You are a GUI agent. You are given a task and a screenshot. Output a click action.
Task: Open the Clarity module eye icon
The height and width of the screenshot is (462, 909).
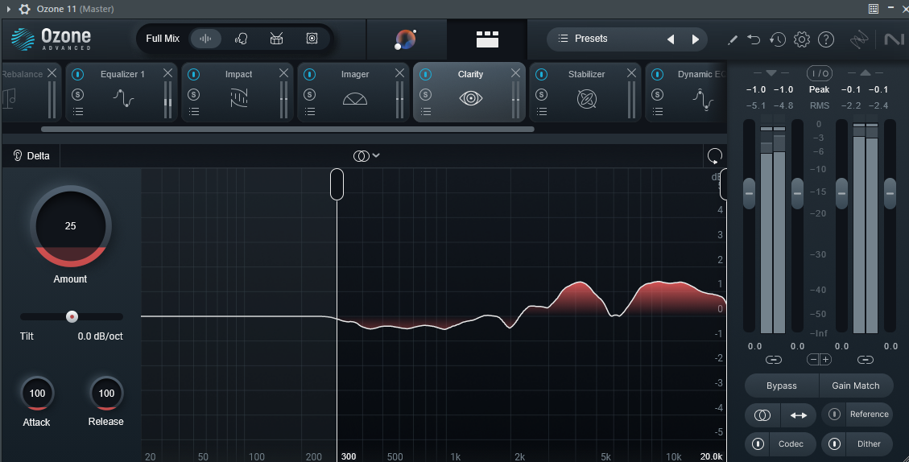coord(471,98)
